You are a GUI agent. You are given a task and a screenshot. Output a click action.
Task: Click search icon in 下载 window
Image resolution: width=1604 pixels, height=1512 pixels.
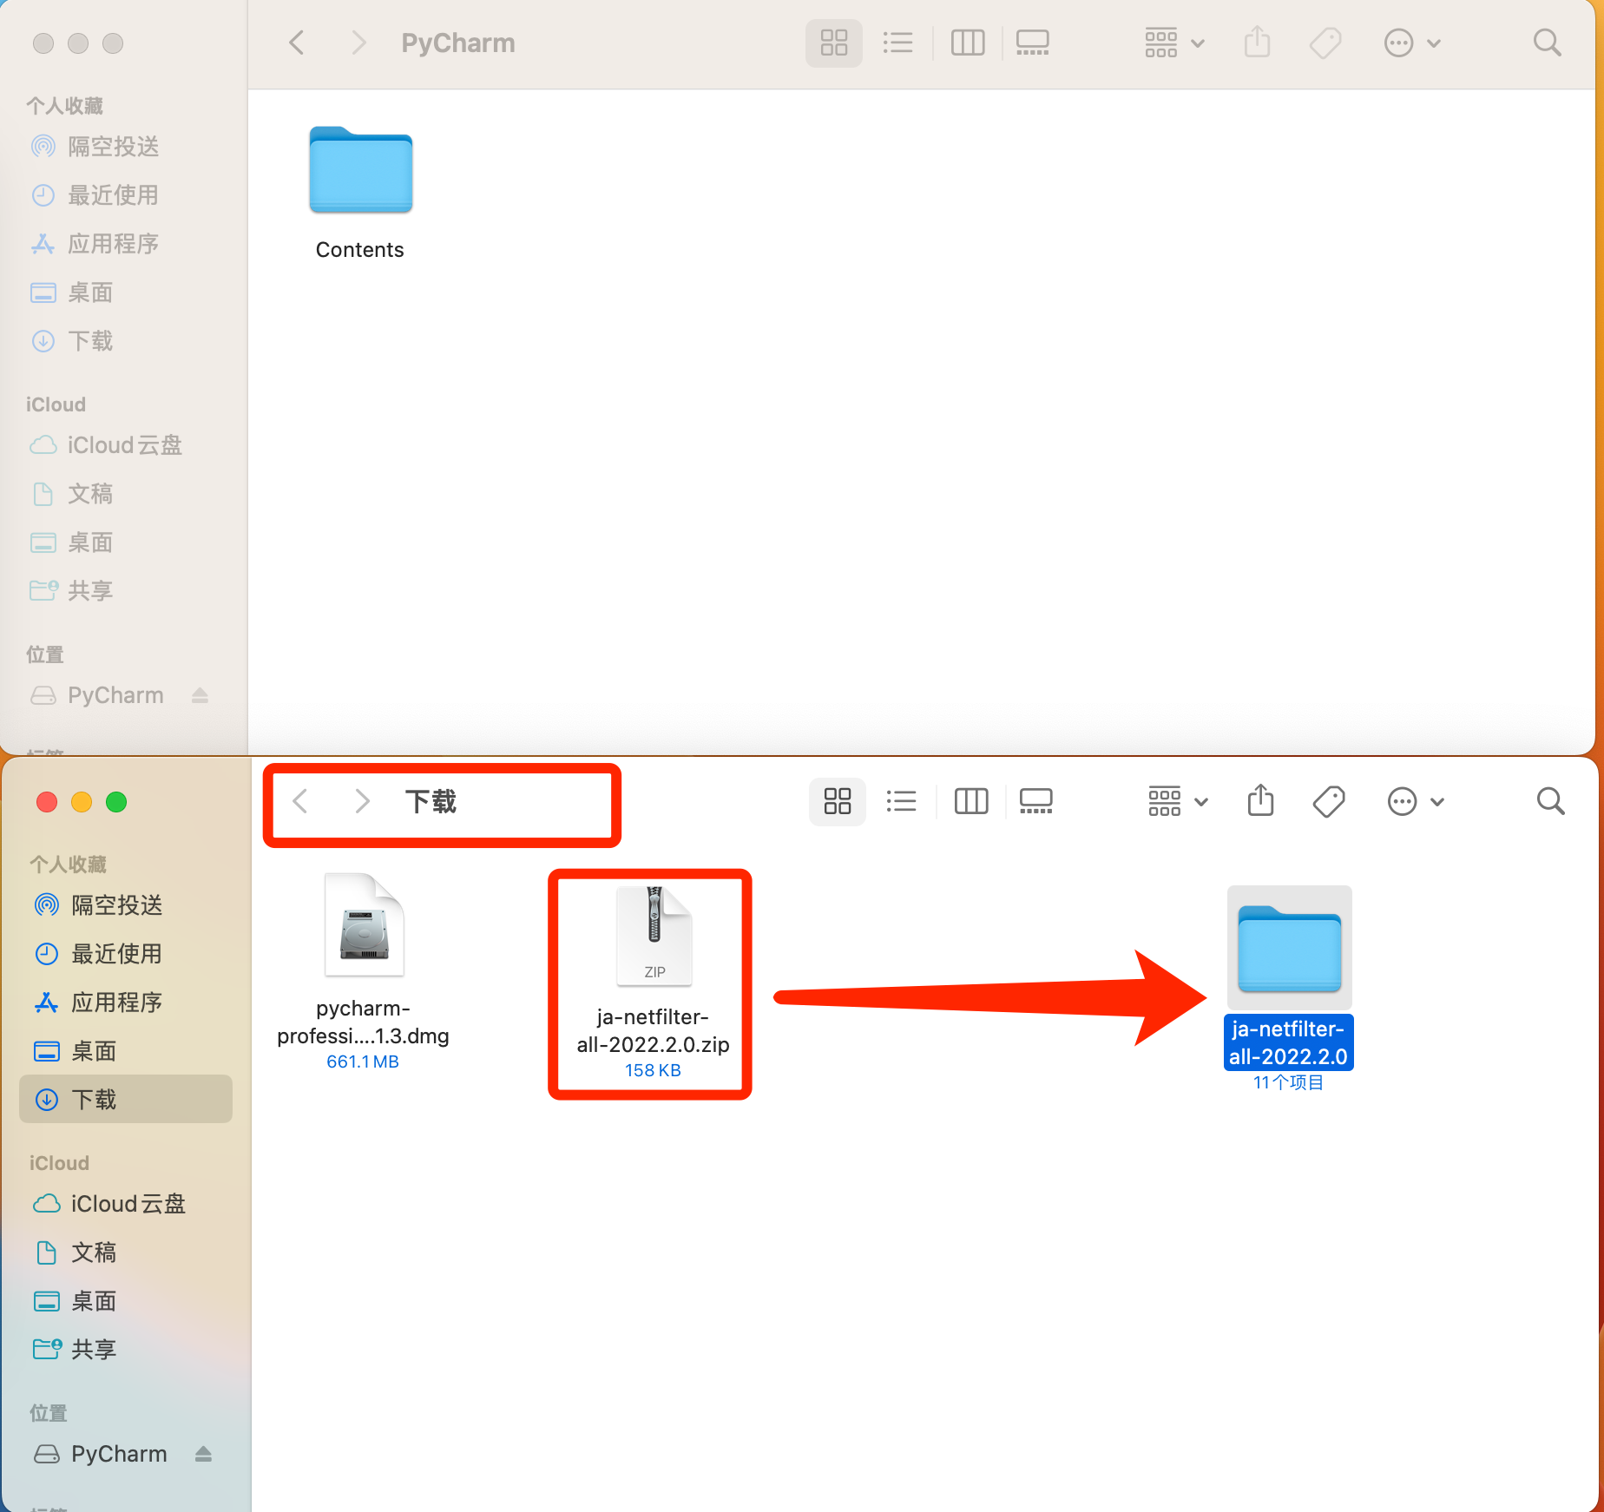tap(1550, 801)
